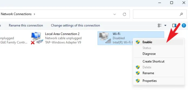
Task: Click Enable in the context menu
Action: tap(159, 42)
